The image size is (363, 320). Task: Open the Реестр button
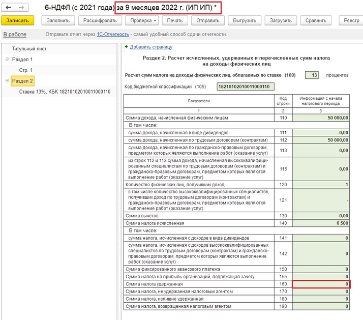click(351, 20)
